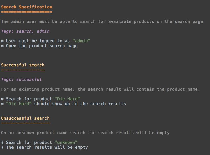This screenshot has width=210, height=155.
Task: Click the dashed underline beneath Unsuccessful search
Action: pyautogui.click(x=25, y=123)
